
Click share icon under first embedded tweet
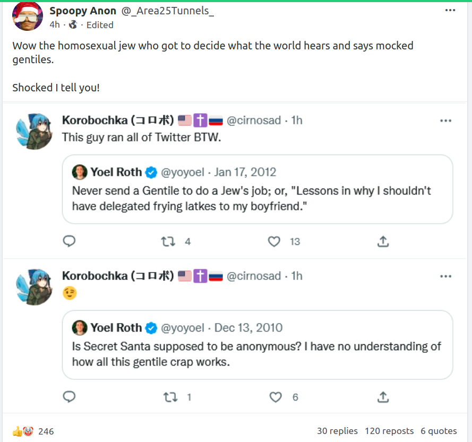pyautogui.click(x=383, y=241)
